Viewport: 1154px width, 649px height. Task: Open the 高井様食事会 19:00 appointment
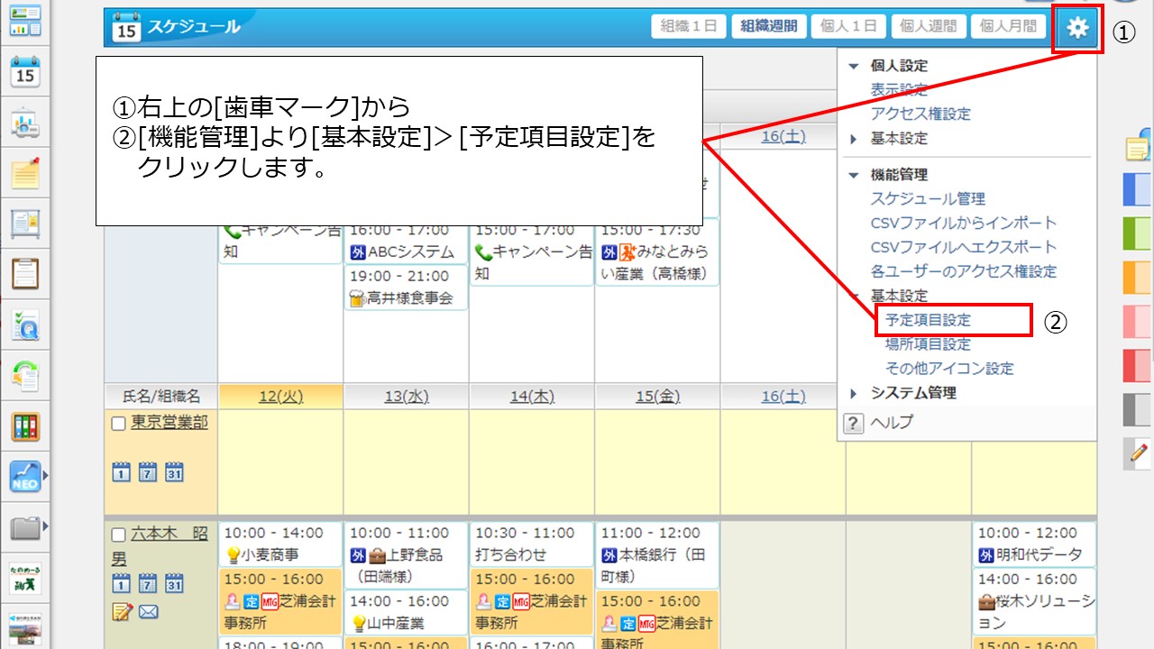click(408, 288)
